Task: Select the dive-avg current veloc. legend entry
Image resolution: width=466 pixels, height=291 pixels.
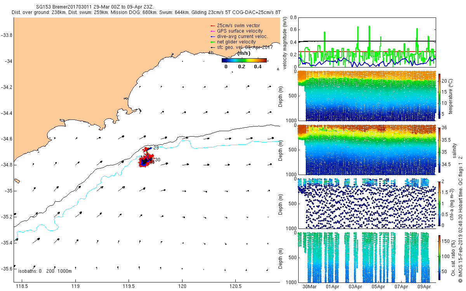Action: (x=238, y=36)
